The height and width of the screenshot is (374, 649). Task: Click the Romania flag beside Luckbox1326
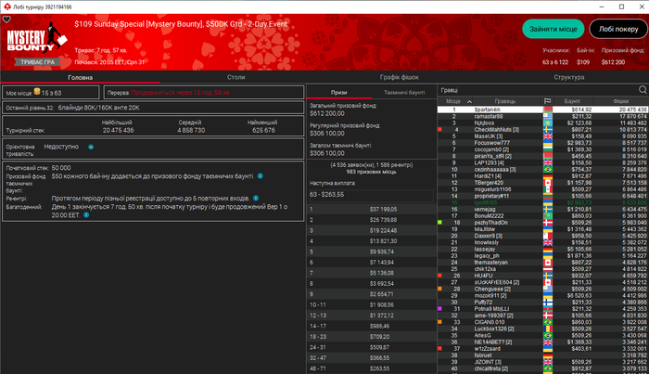point(548,329)
